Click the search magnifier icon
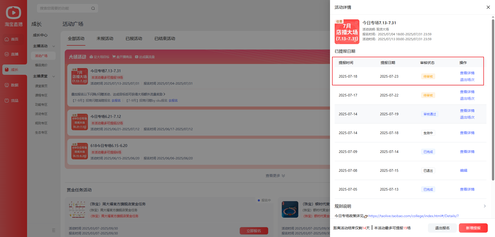Image resolution: width=495 pixels, height=237 pixels. (93, 9)
